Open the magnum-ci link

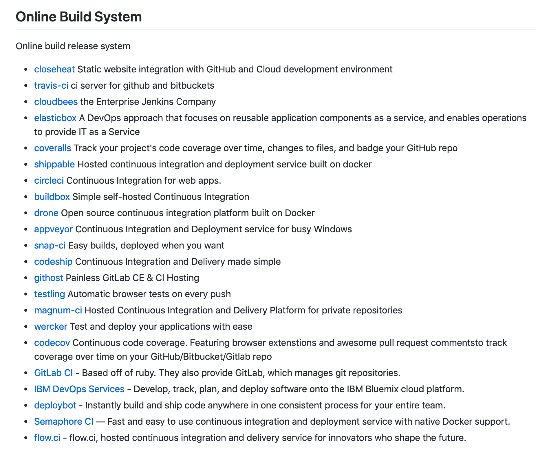click(x=58, y=310)
